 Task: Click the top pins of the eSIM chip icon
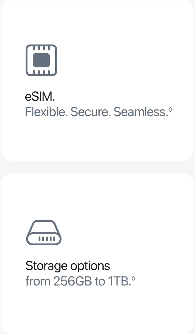coord(41,48)
